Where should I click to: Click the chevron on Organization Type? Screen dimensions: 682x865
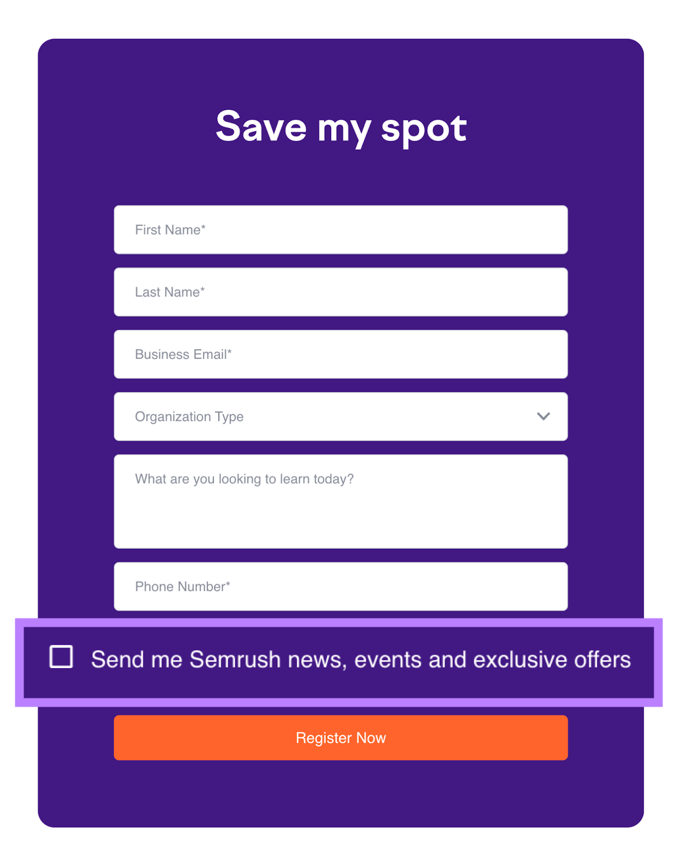(x=544, y=416)
